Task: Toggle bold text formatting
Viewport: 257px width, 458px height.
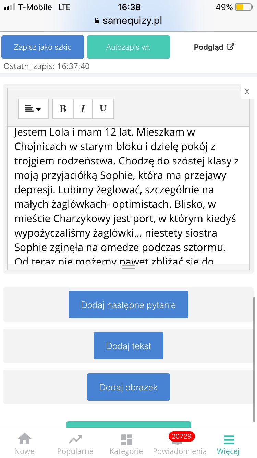Action: point(63,109)
